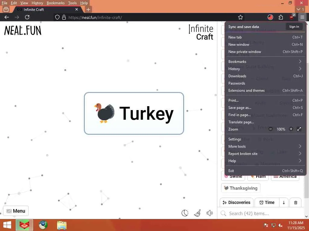Open the Firefox View icon left of tab

coord(6,9)
